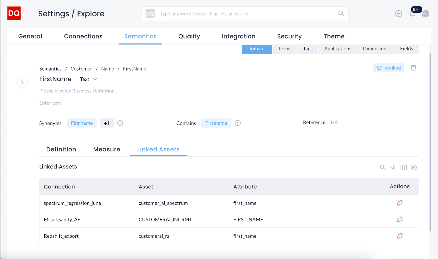This screenshot has width=438, height=259.
Task: Add a Contains entry via plus icon
Action: click(x=237, y=123)
